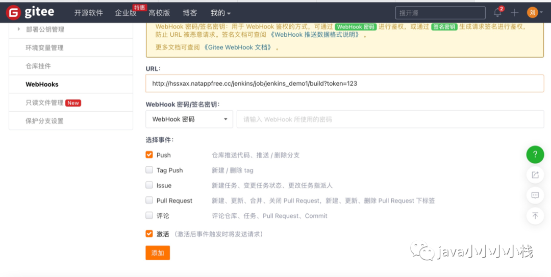Click the Tag Push label text
This screenshot has width=551, height=277.
170,170
